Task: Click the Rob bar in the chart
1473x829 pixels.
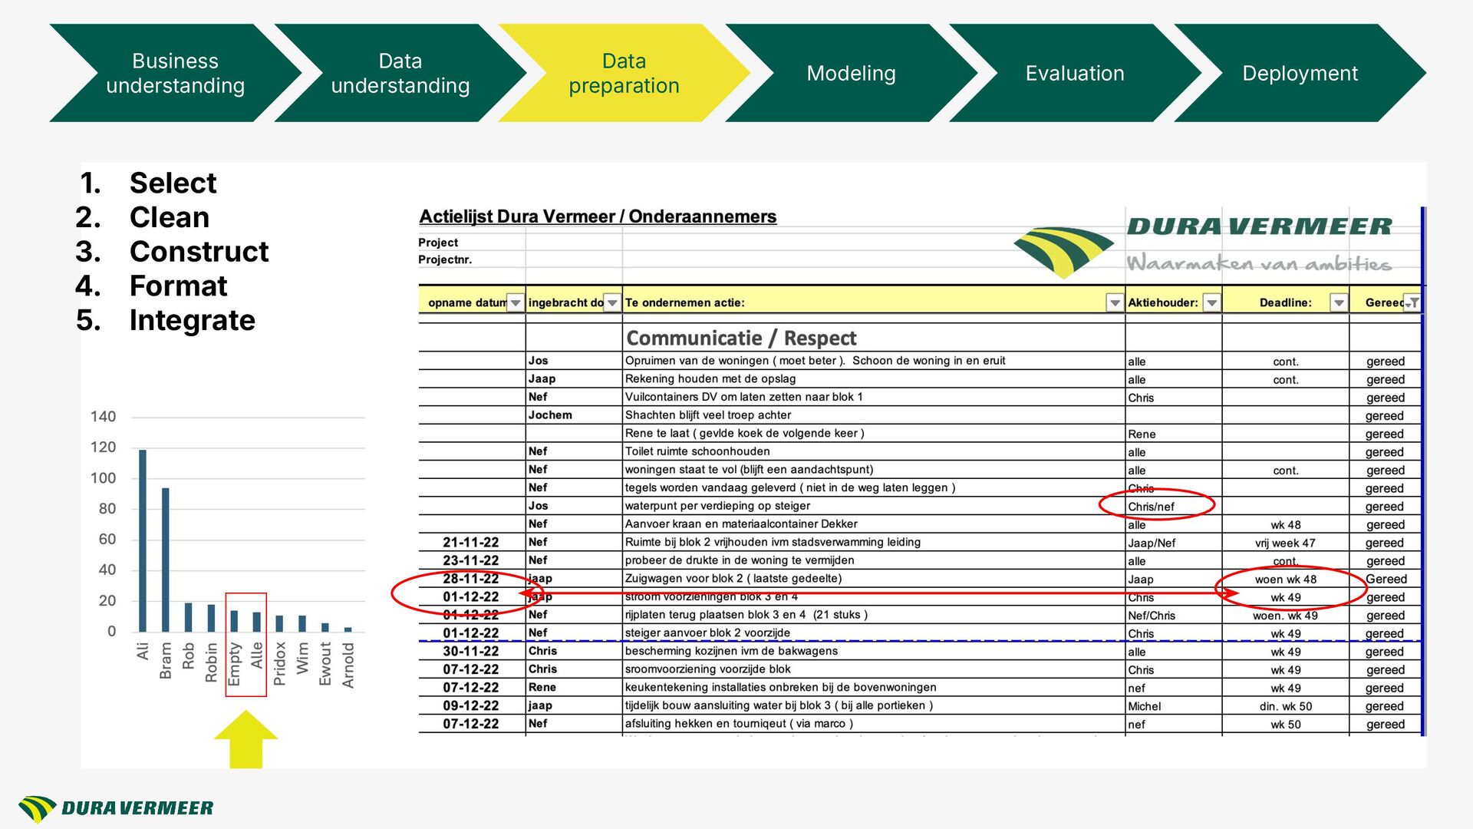Action: point(189,617)
